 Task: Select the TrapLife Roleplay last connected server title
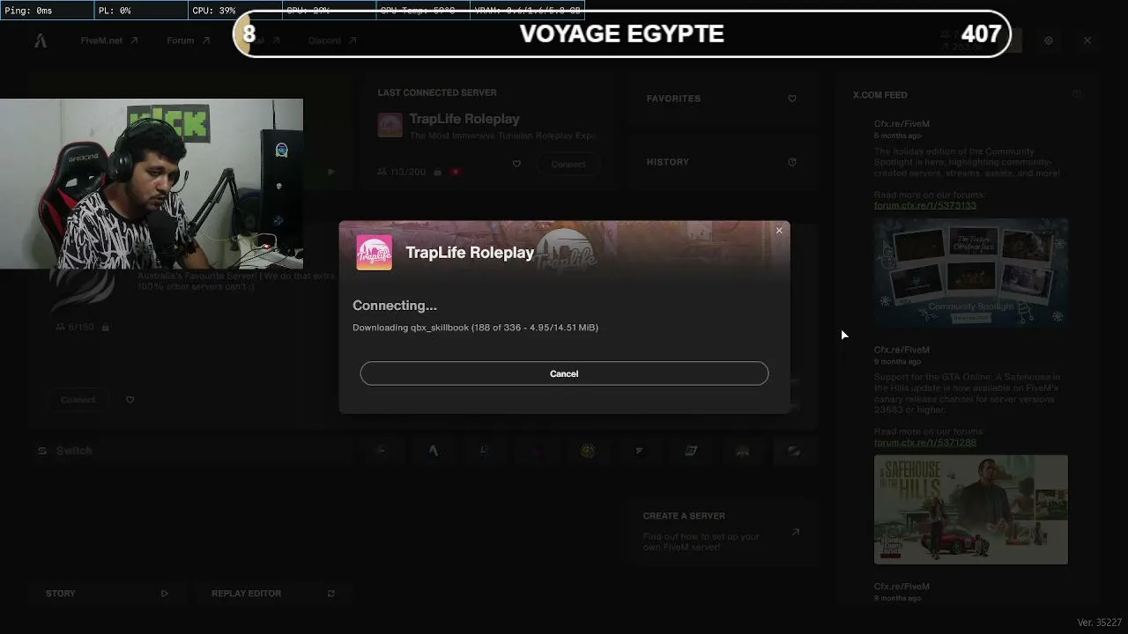464,119
